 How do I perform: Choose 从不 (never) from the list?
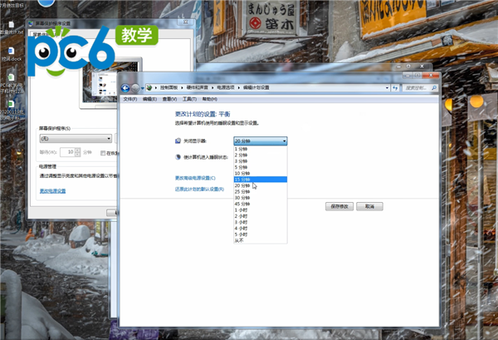pos(261,240)
